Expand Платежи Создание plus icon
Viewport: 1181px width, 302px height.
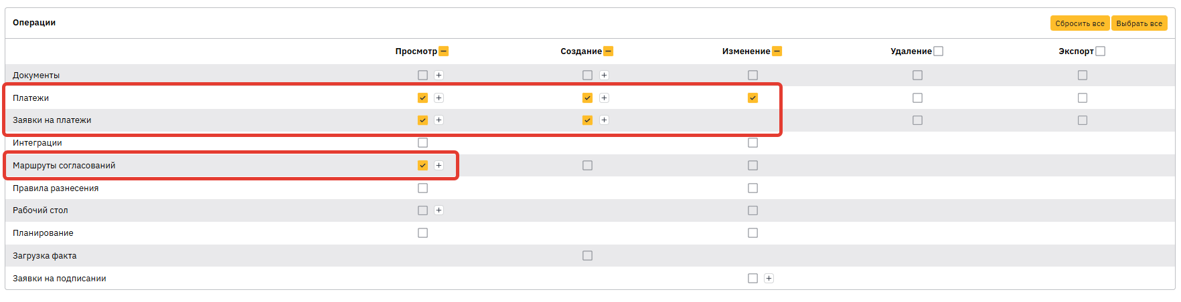[604, 98]
